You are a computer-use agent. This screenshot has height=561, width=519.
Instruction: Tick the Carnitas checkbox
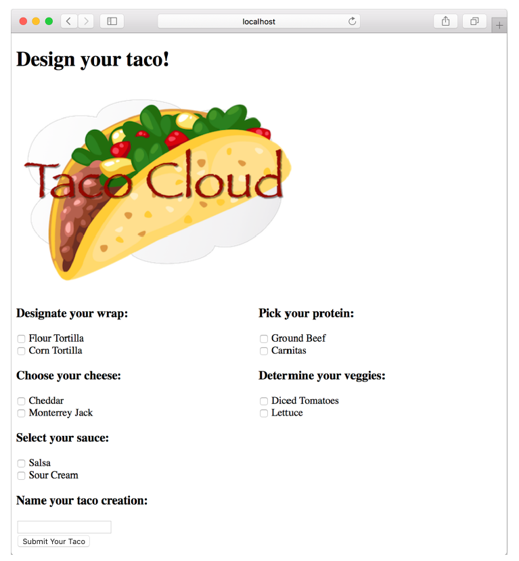(x=264, y=351)
